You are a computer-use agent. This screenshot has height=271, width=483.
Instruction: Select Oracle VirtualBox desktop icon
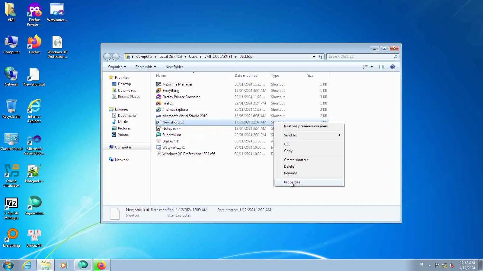[x=11, y=176]
